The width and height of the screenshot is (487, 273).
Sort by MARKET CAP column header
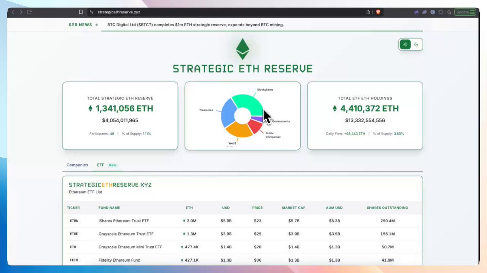tap(294, 208)
